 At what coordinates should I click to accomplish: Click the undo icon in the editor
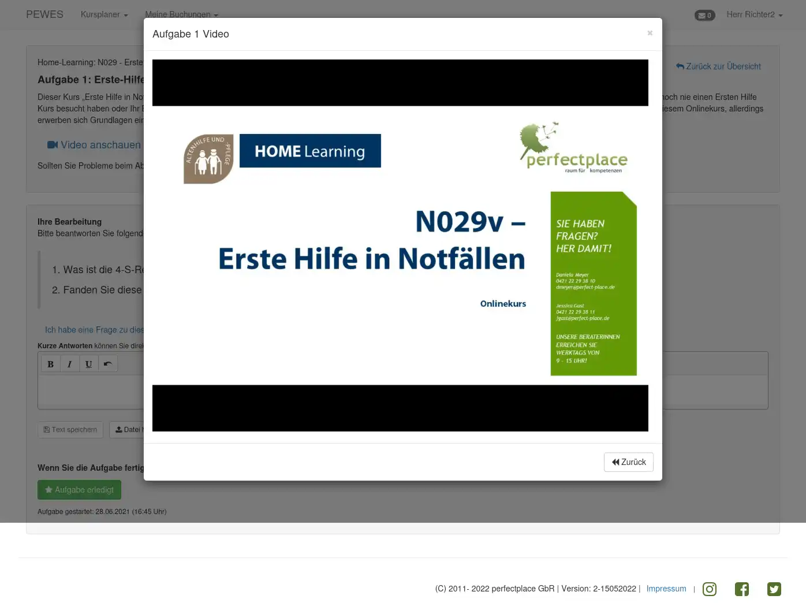107,364
